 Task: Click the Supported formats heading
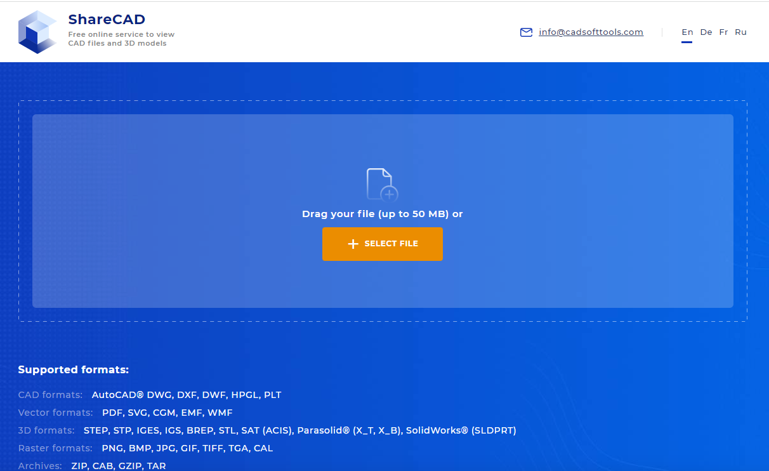coord(74,369)
